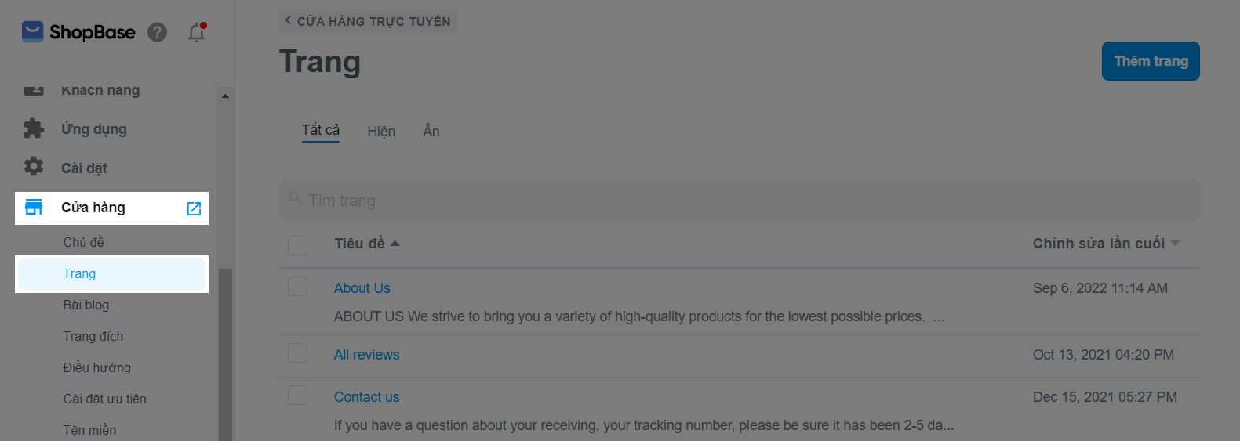The height and width of the screenshot is (441, 1240).
Task: Open the notifications bell icon
Action: coord(196,33)
